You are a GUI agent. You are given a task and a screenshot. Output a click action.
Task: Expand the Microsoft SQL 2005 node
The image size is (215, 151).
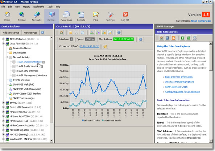click(3, 130)
